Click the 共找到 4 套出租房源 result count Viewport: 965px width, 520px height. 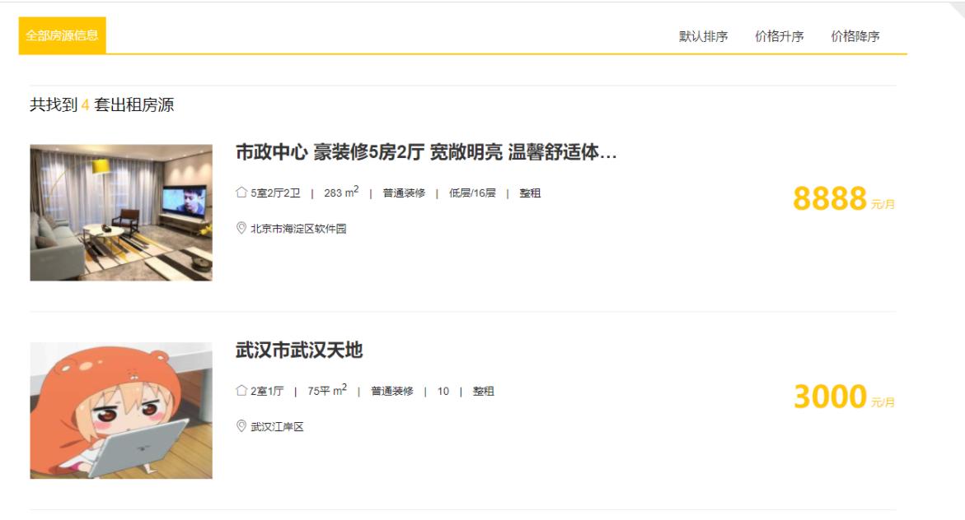102,105
